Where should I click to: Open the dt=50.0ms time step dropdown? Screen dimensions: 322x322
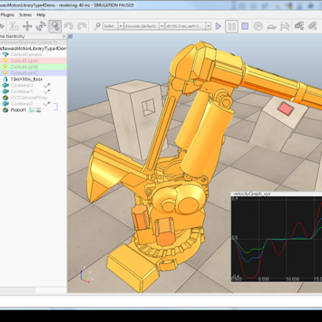click(208, 26)
